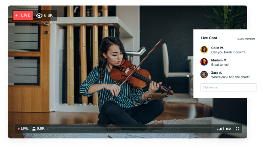Click Zara A.'s avatar
Viewport: 263px width, 148px height.
click(x=204, y=75)
